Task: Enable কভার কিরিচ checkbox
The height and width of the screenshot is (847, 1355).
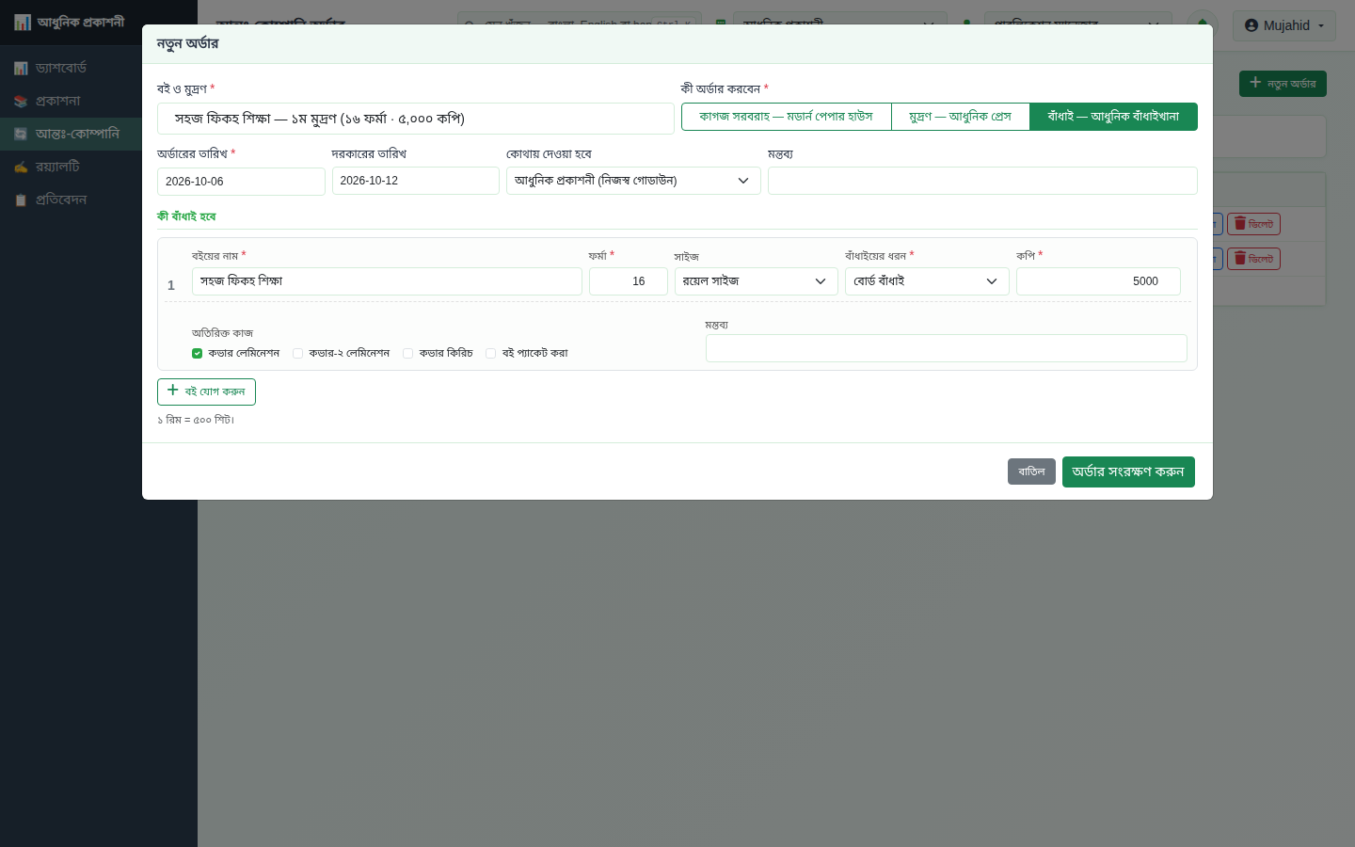Action: click(407, 354)
